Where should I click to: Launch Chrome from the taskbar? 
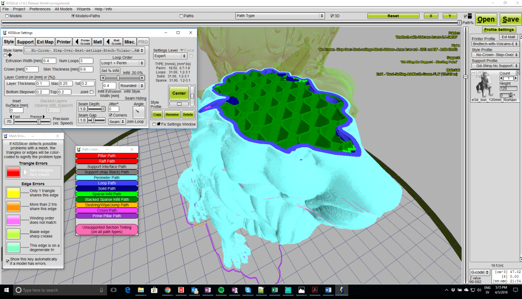coord(167,290)
